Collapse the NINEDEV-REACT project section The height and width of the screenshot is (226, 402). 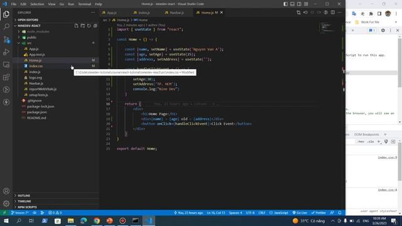(29, 26)
